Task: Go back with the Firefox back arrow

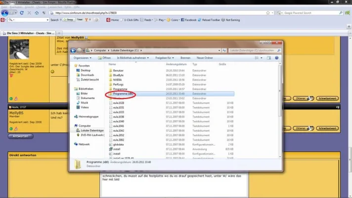Action: 5,13
